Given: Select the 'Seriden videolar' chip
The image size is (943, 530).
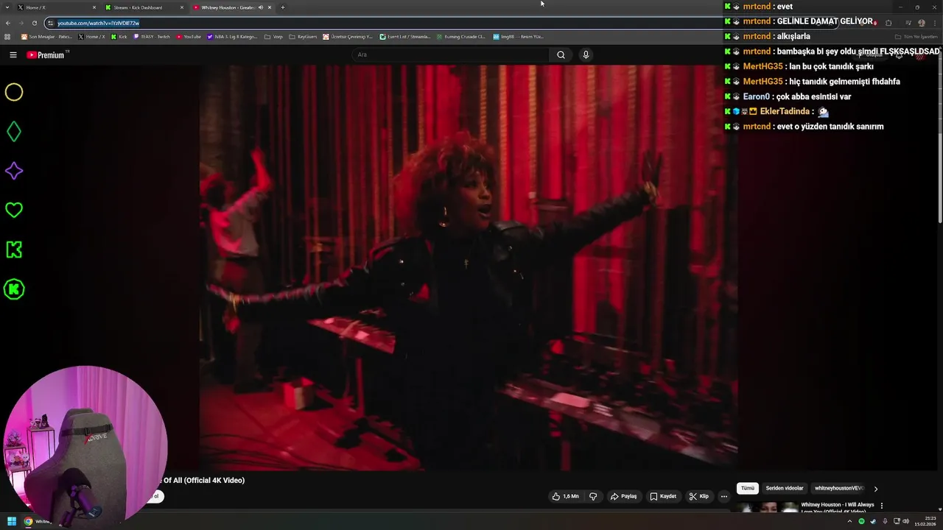Looking at the screenshot, I should point(785,488).
